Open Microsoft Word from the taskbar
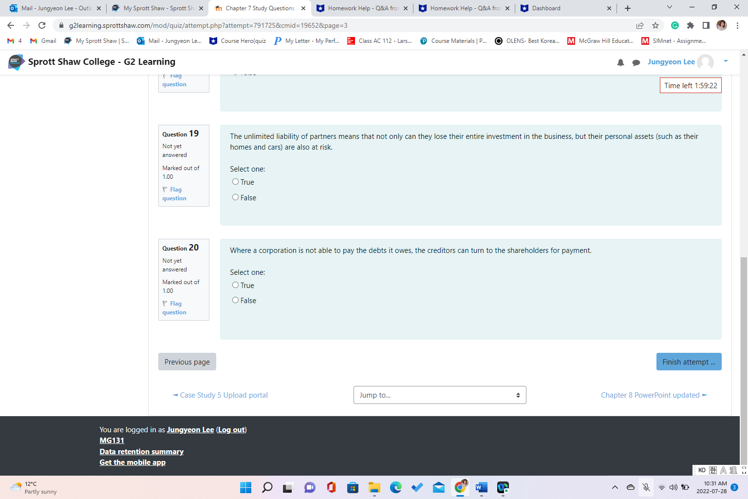The image size is (748, 499). point(482,487)
